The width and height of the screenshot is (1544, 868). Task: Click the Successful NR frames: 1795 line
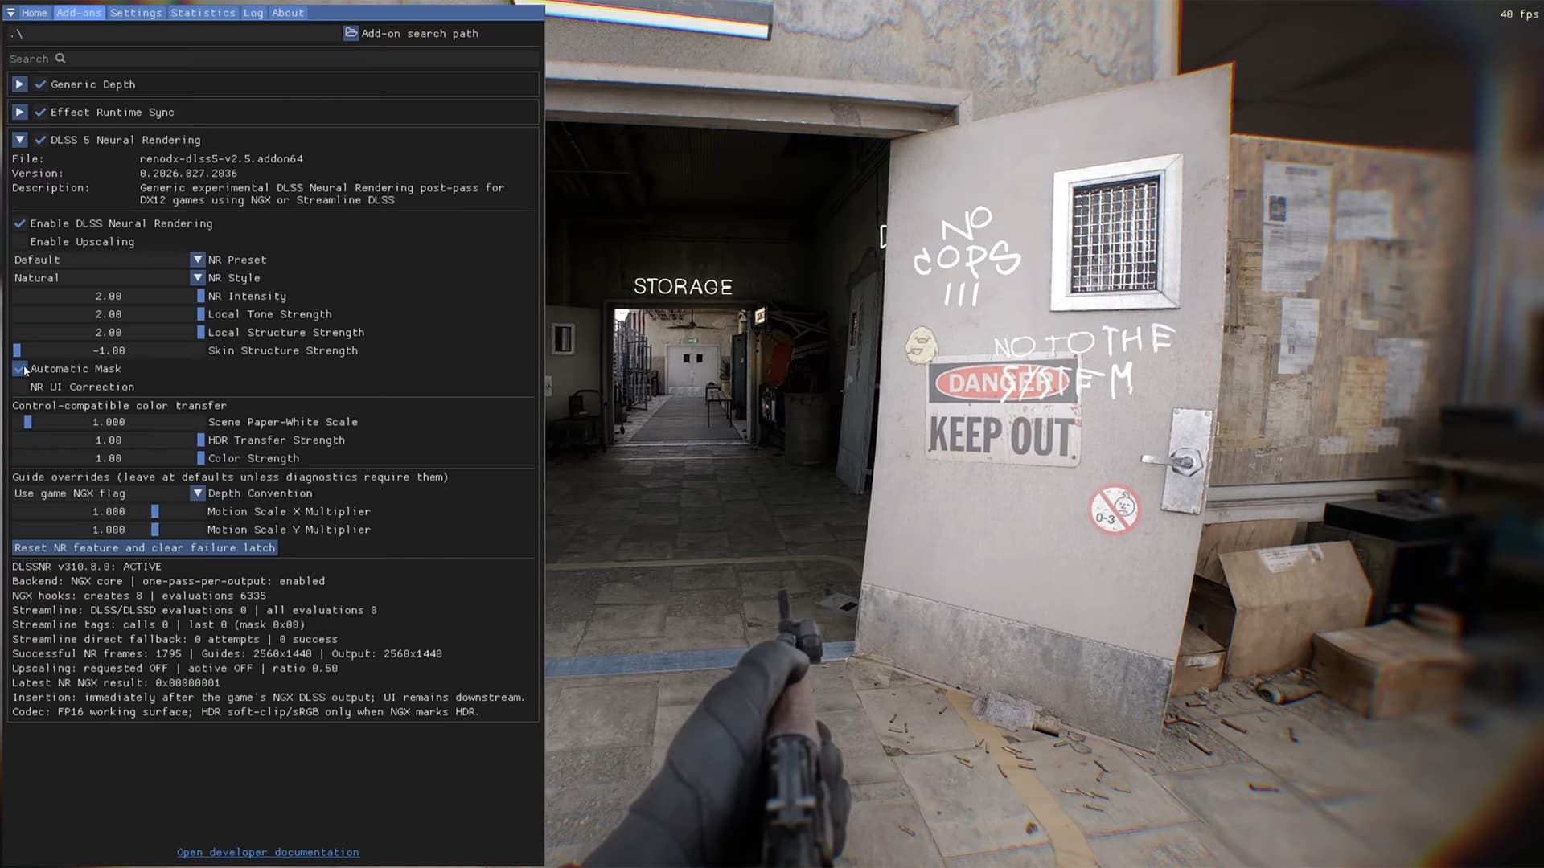(227, 654)
